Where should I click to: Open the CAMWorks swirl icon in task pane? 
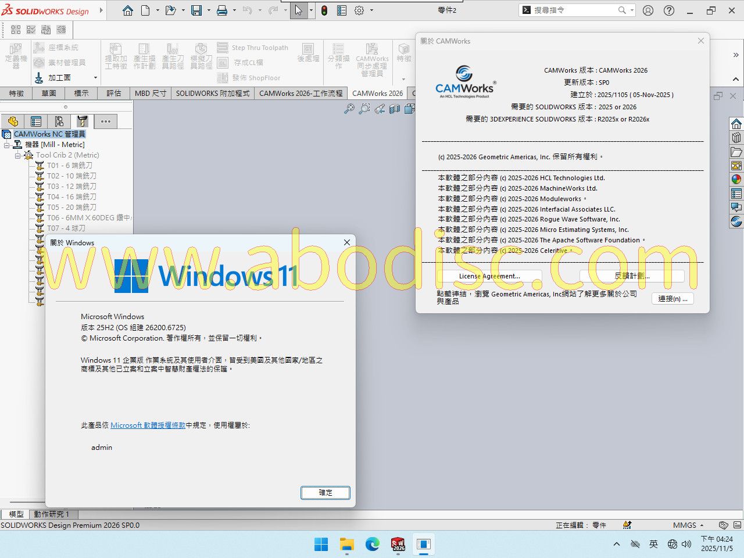click(736, 221)
